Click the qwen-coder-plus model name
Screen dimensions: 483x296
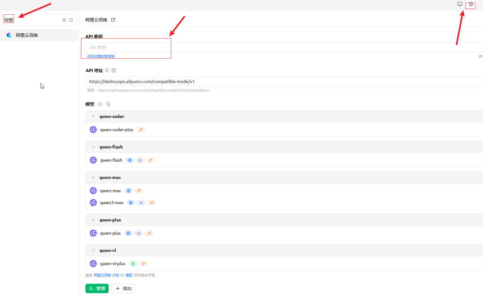[117, 129]
